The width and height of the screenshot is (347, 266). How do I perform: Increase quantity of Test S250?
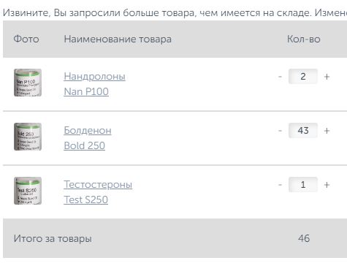327,185
